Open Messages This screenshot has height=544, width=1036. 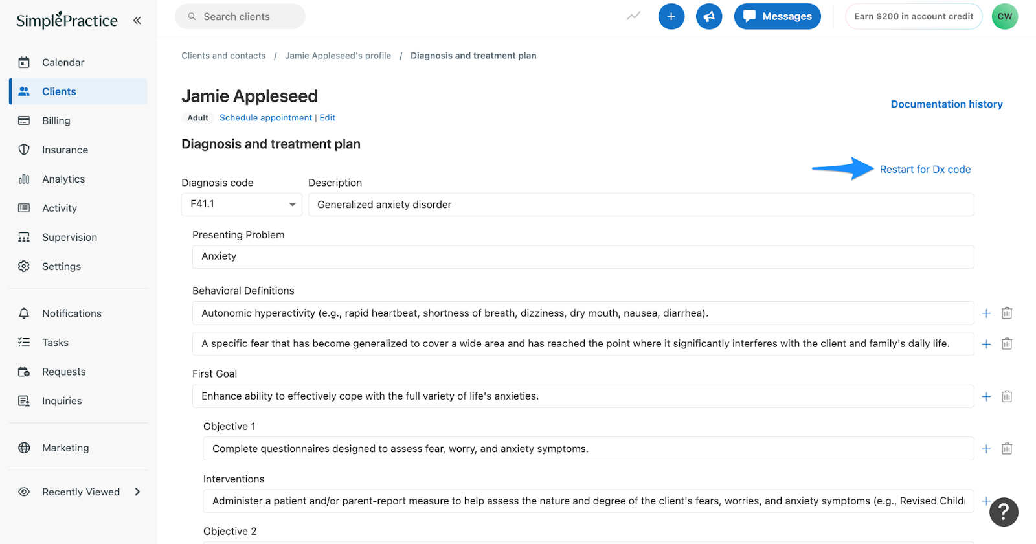coord(777,16)
